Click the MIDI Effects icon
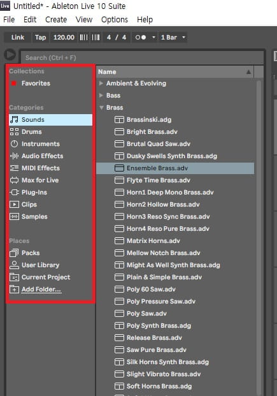This screenshot has width=277, height=396. point(14,168)
